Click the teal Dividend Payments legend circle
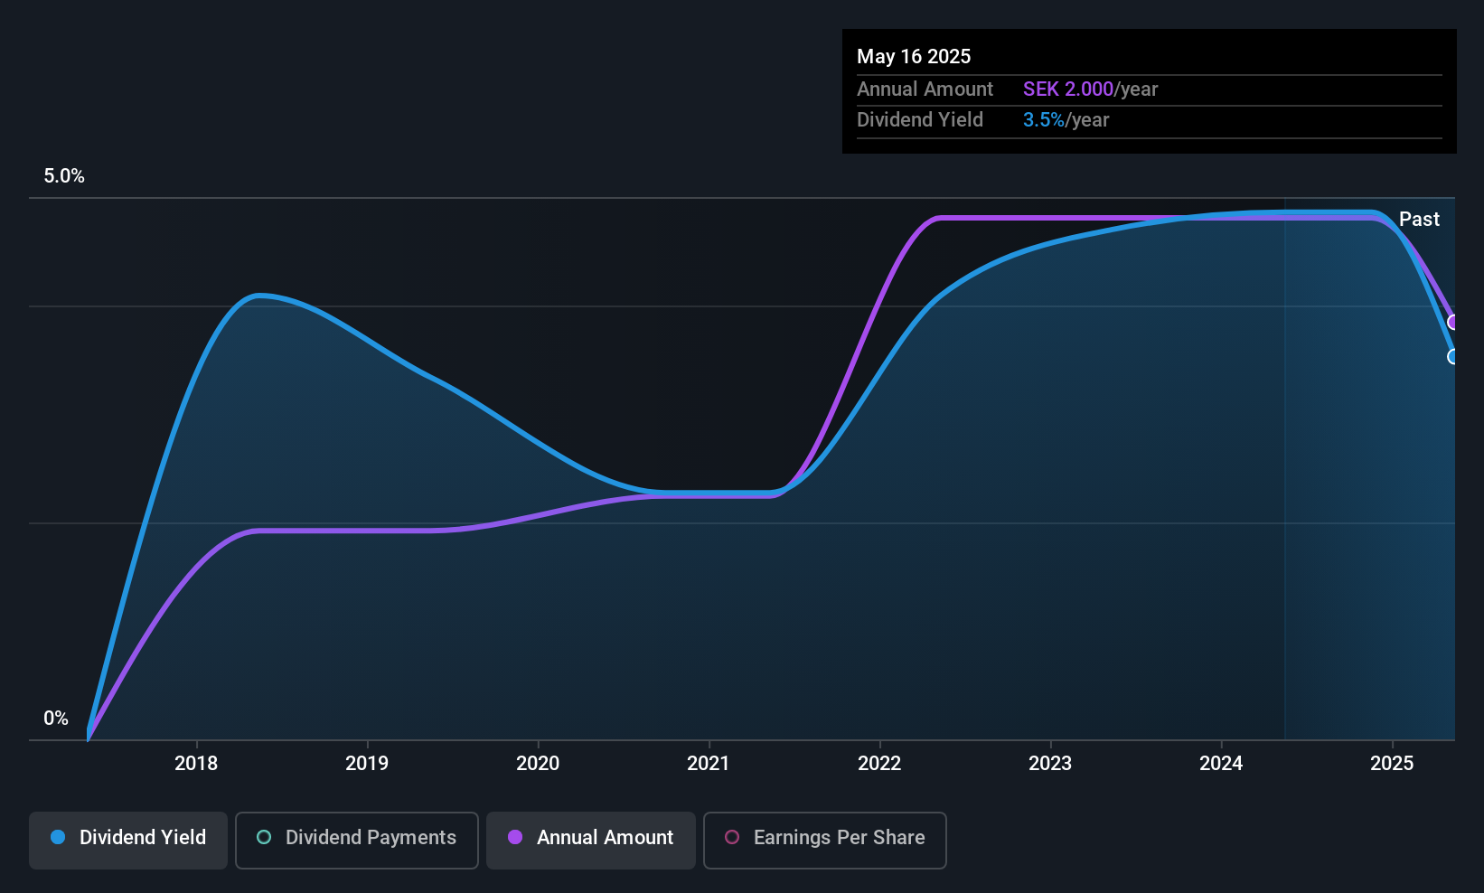This screenshot has height=893, width=1484. coord(264,837)
